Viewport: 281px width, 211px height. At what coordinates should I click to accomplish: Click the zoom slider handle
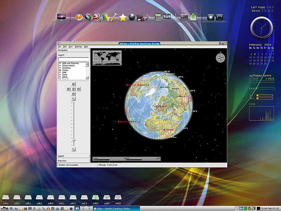pyautogui.click(x=74, y=140)
